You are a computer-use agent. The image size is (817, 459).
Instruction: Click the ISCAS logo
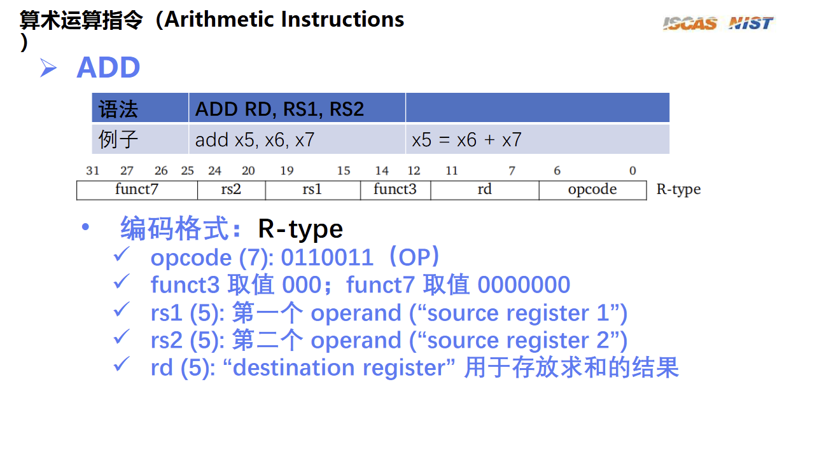[690, 24]
